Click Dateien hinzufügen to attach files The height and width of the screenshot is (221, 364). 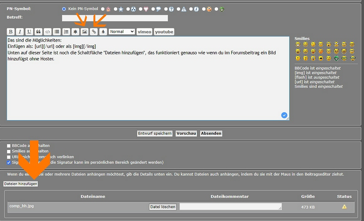(21, 184)
